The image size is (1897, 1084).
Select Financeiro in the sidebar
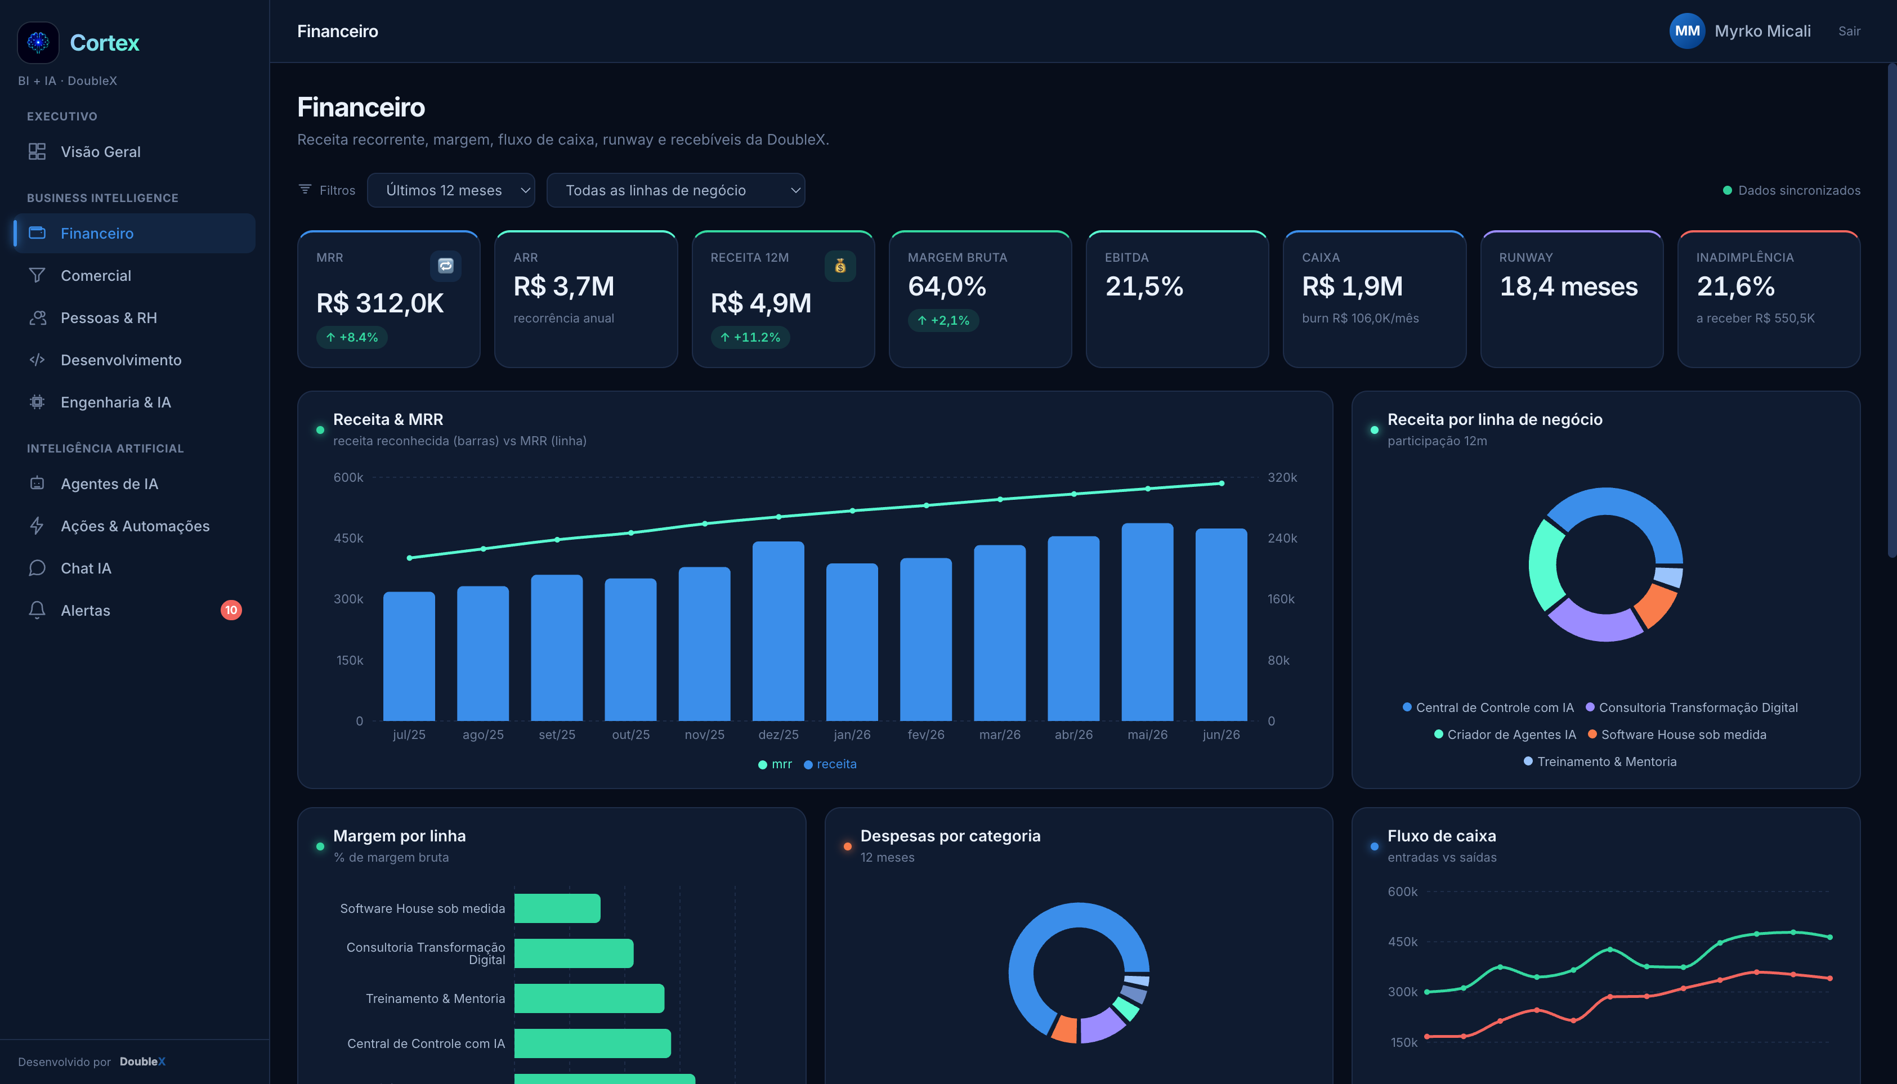[x=134, y=233]
